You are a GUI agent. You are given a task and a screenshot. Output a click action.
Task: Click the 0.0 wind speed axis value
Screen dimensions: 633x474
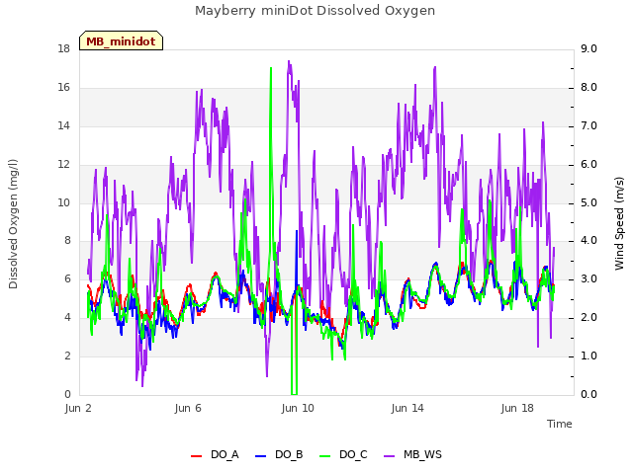click(x=588, y=394)
